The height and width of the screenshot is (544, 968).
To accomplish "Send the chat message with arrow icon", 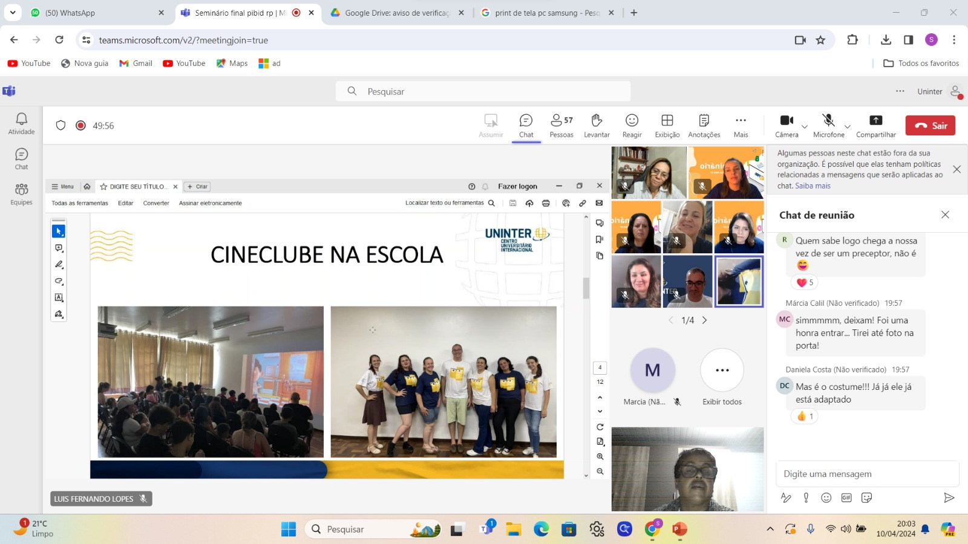I will click(x=949, y=497).
